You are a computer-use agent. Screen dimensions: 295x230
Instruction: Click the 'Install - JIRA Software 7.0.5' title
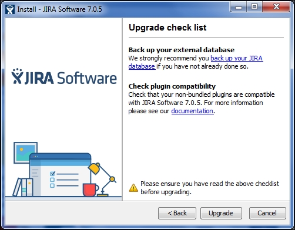point(60,9)
